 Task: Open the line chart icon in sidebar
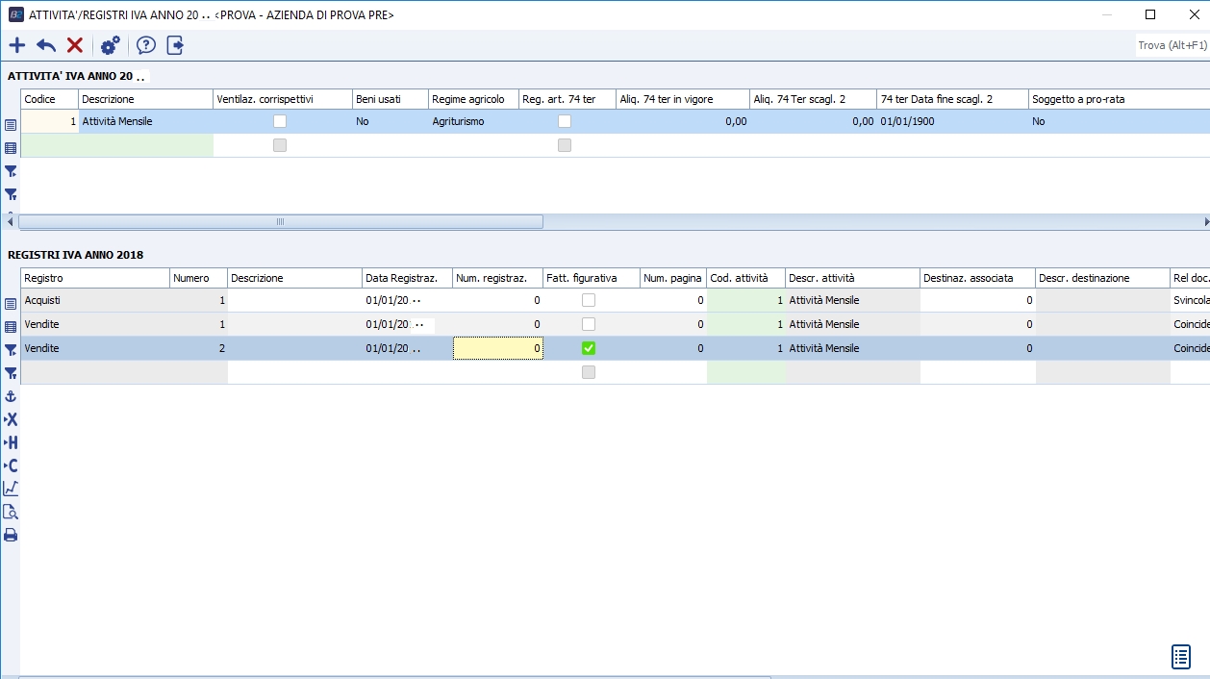[x=11, y=489]
